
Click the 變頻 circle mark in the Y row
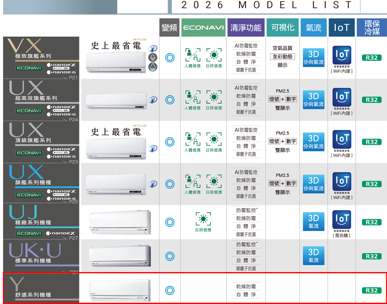tap(170, 290)
